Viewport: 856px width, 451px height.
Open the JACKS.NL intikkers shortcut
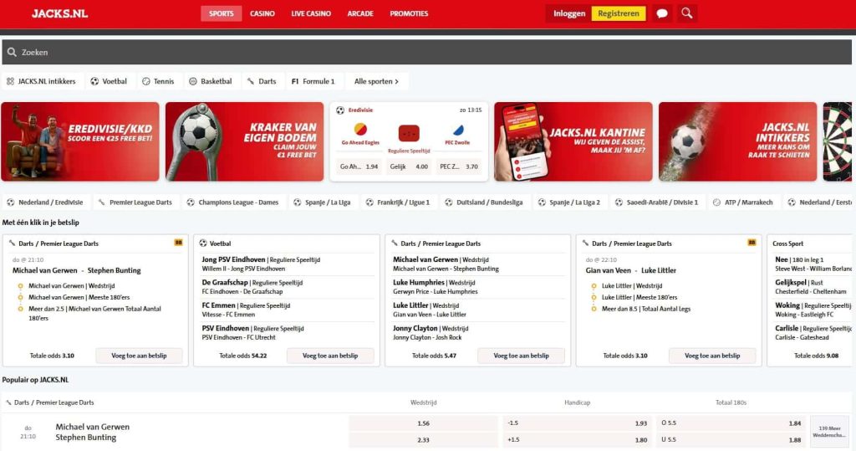[42, 81]
